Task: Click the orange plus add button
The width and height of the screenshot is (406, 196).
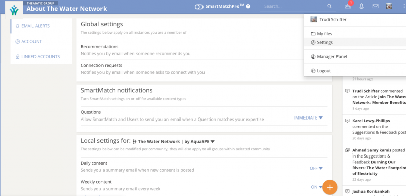Action: point(330,187)
